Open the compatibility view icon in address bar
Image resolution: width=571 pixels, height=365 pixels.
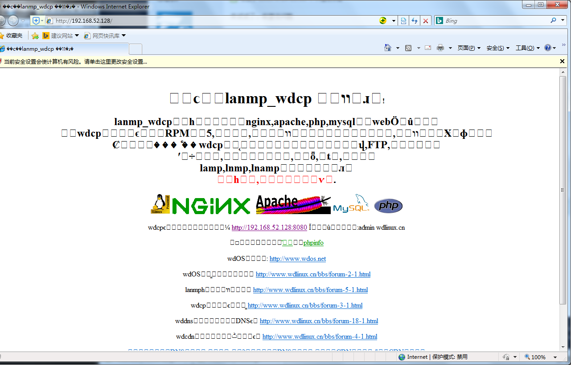(403, 20)
